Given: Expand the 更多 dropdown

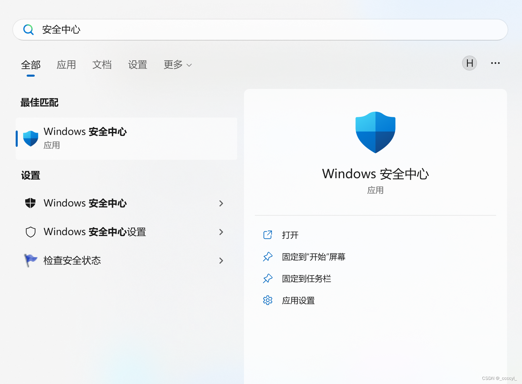Looking at the screenshot, I should tap(178, 65).
